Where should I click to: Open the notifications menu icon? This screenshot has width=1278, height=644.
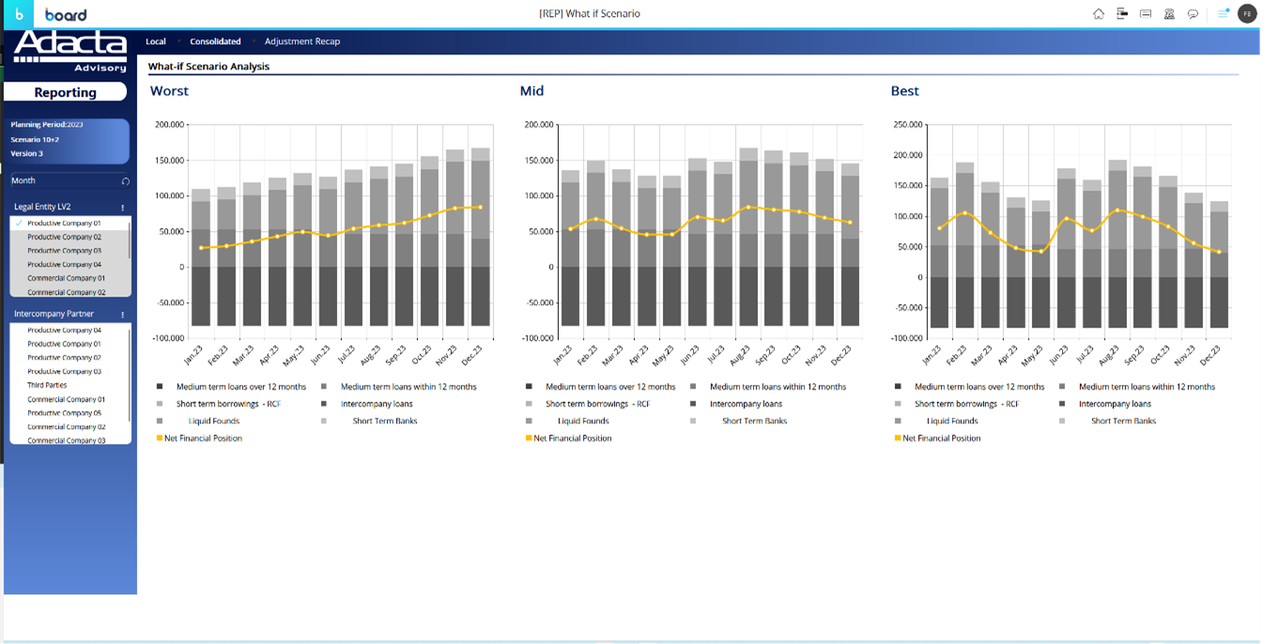coord(1223,14)
